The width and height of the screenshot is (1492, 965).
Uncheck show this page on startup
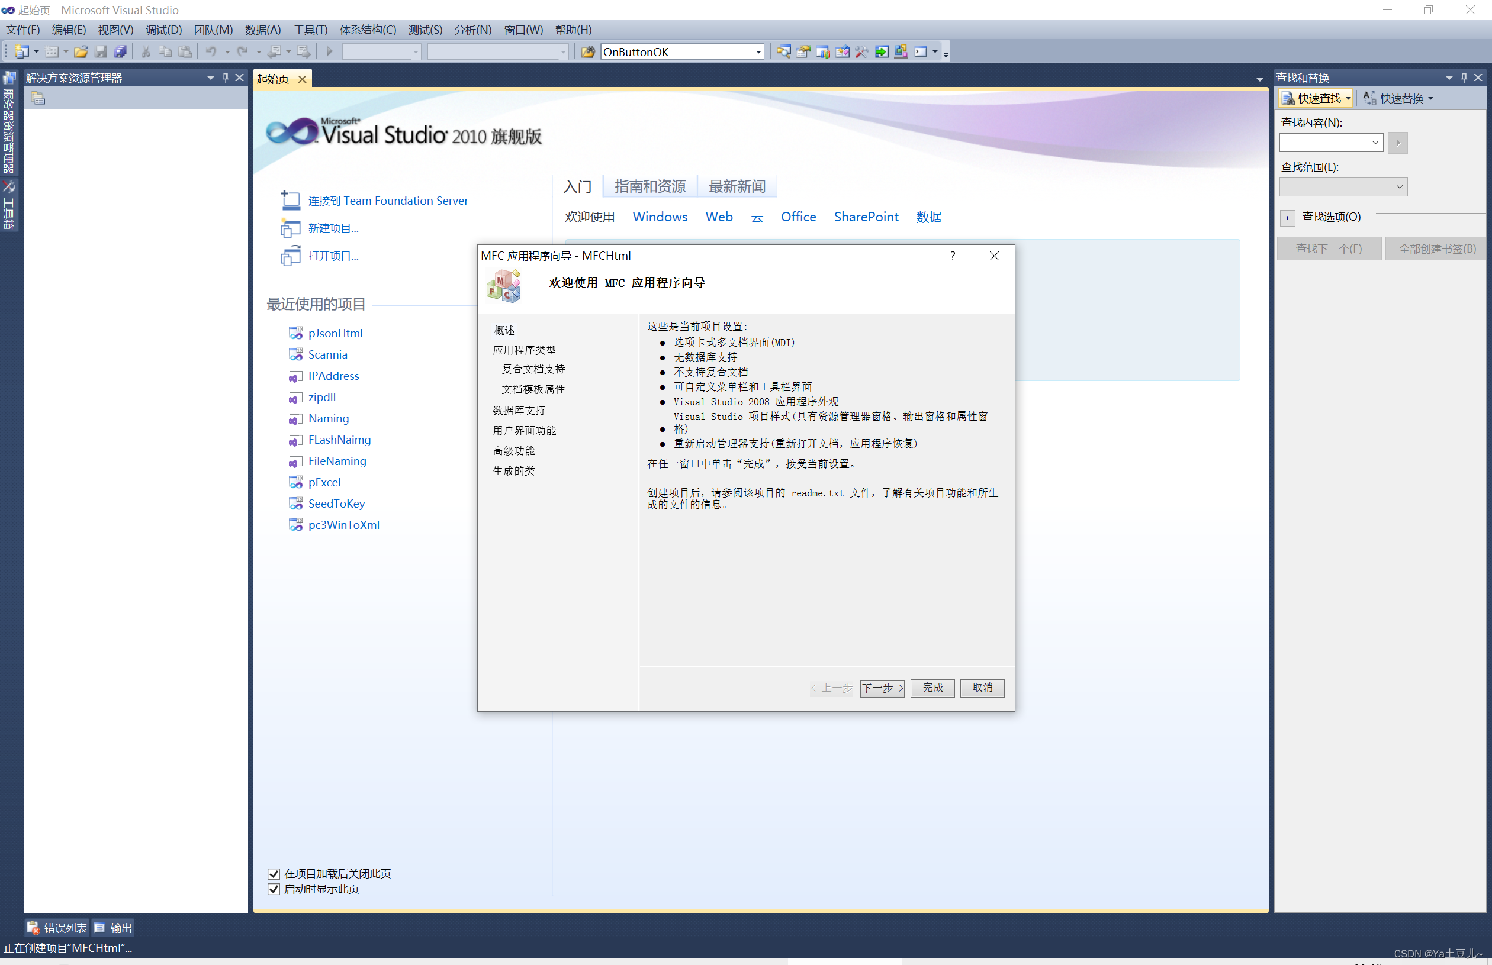[274, 889]
